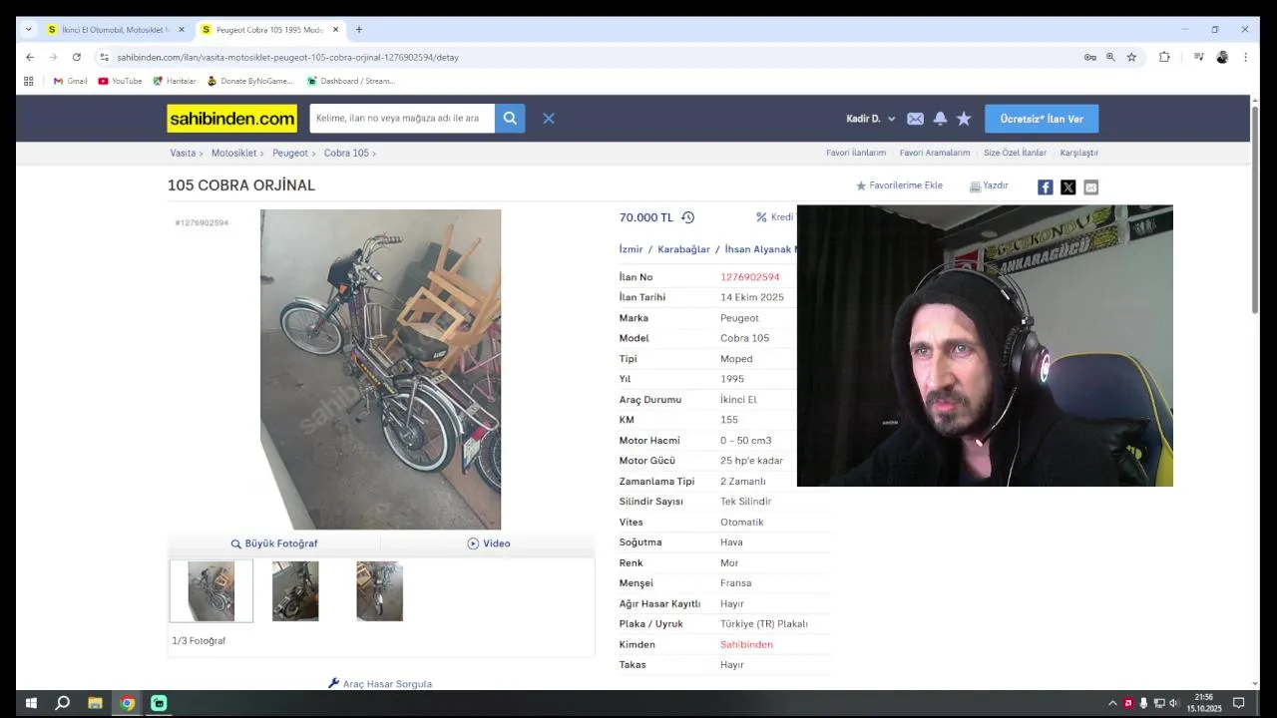
Task: Open YouTube bookmark
Action: pos(120,81)
